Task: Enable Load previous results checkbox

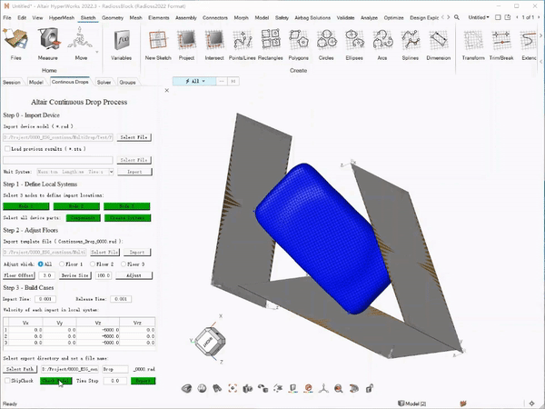Action: tap(7, 149)
